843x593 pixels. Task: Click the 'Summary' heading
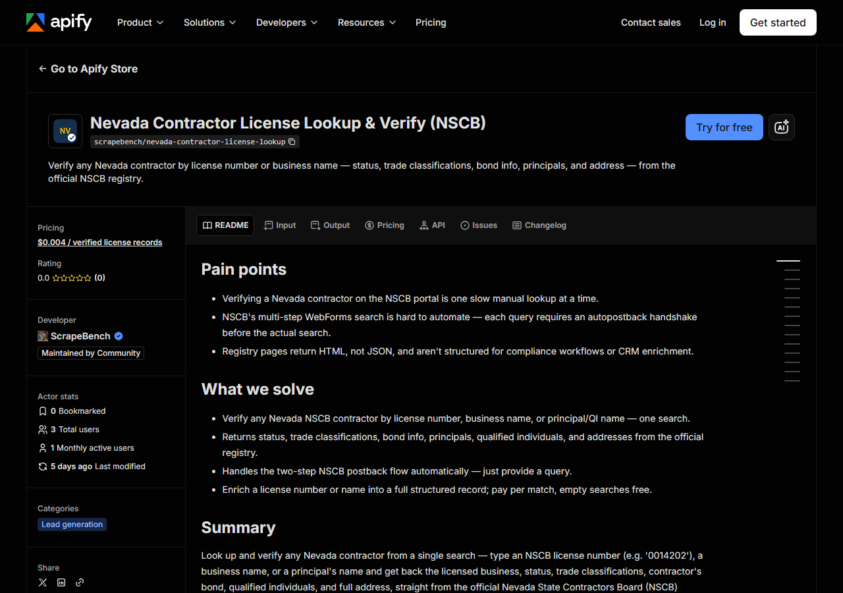coord(238,528)
